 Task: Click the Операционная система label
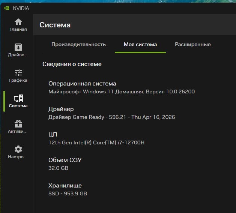point(82,84)
